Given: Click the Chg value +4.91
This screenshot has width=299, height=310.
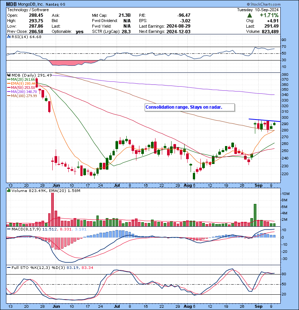Looking at the screenshot, I should (273, 21).
